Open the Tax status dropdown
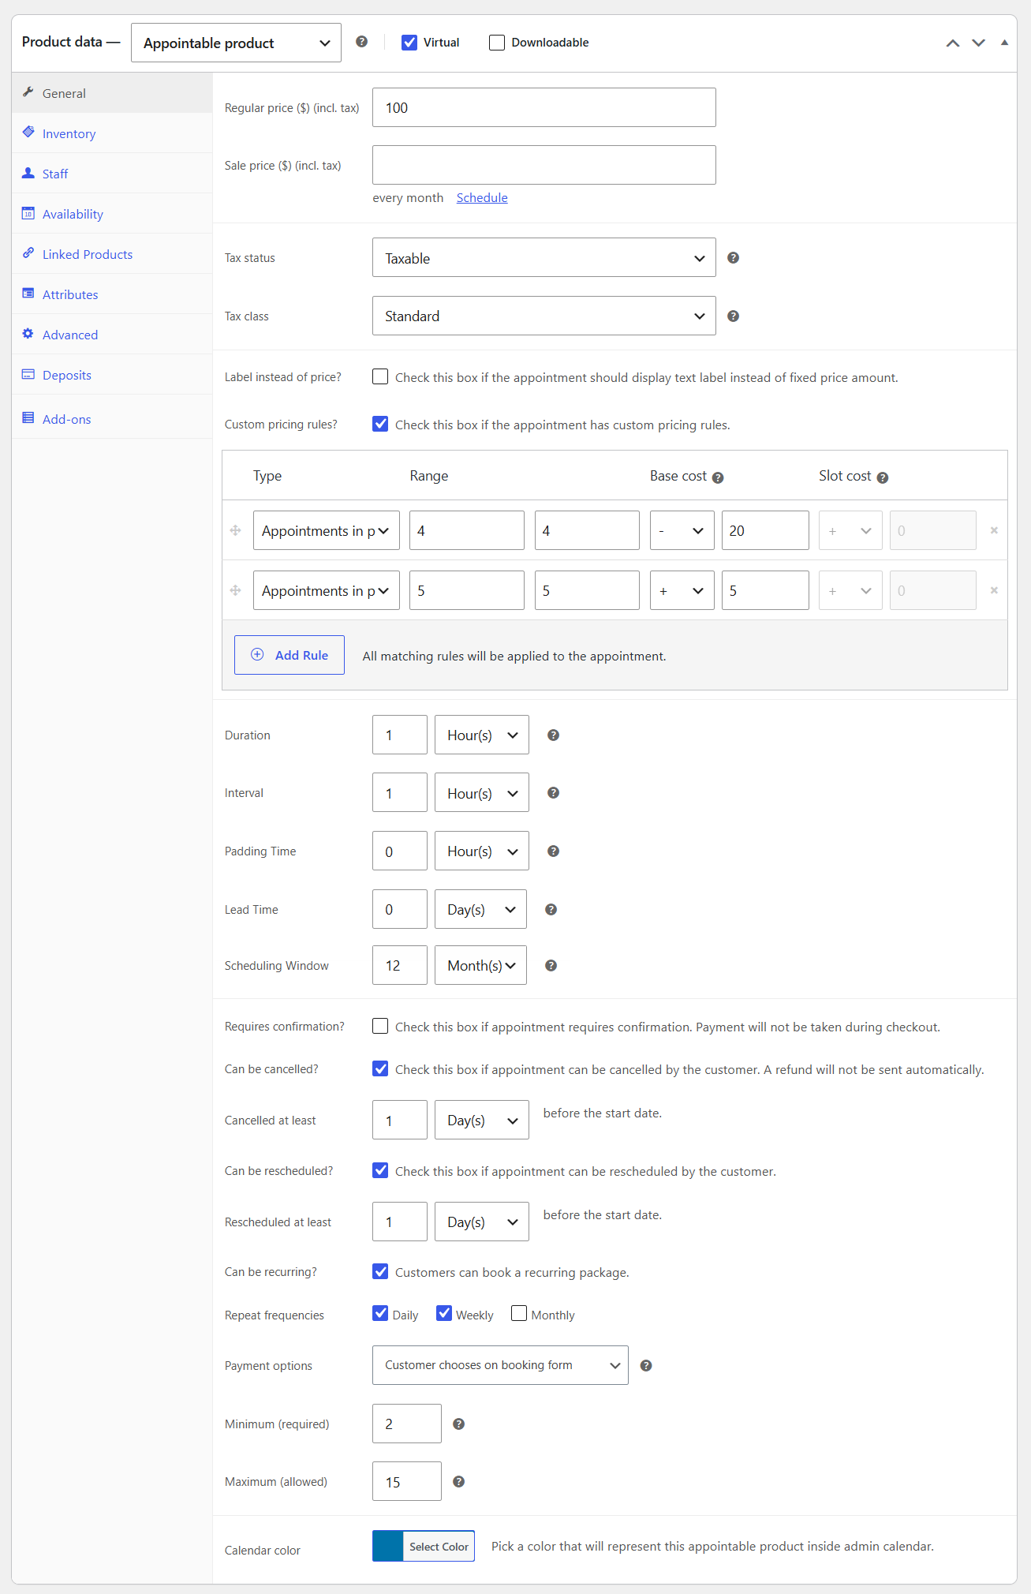 click(544, 257)
